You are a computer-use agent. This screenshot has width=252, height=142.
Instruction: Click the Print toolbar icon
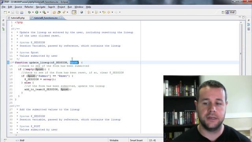point(22,12)
